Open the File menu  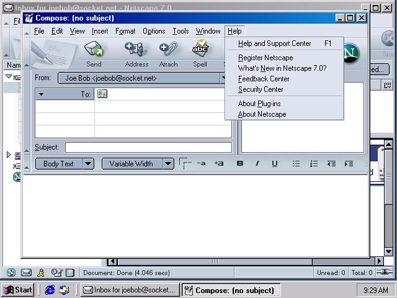39,31
